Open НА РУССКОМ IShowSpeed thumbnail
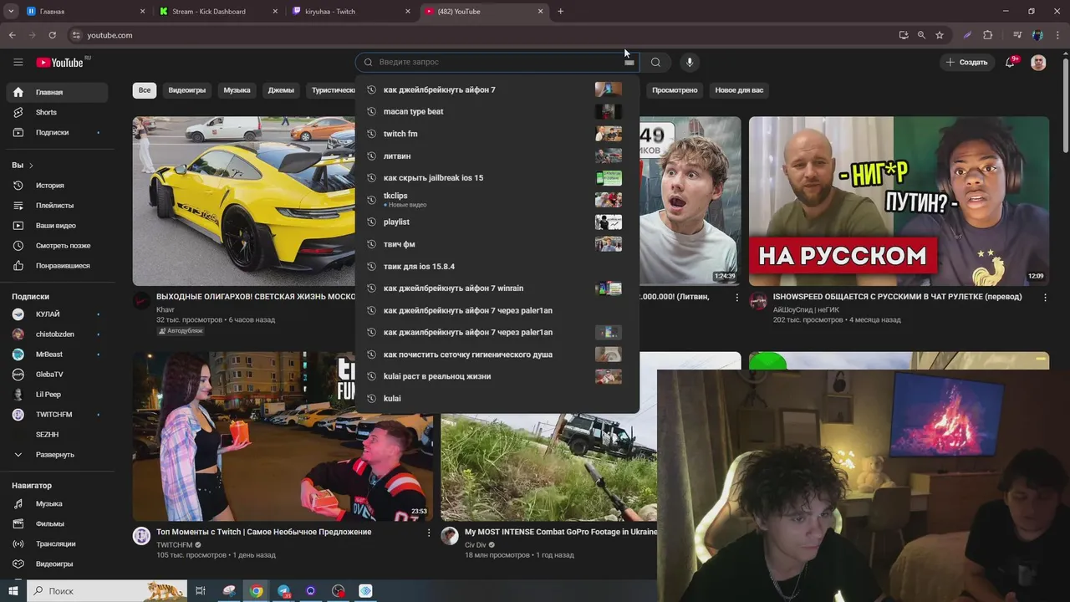This screenshot has width=1070, height=602. [899, 201]
